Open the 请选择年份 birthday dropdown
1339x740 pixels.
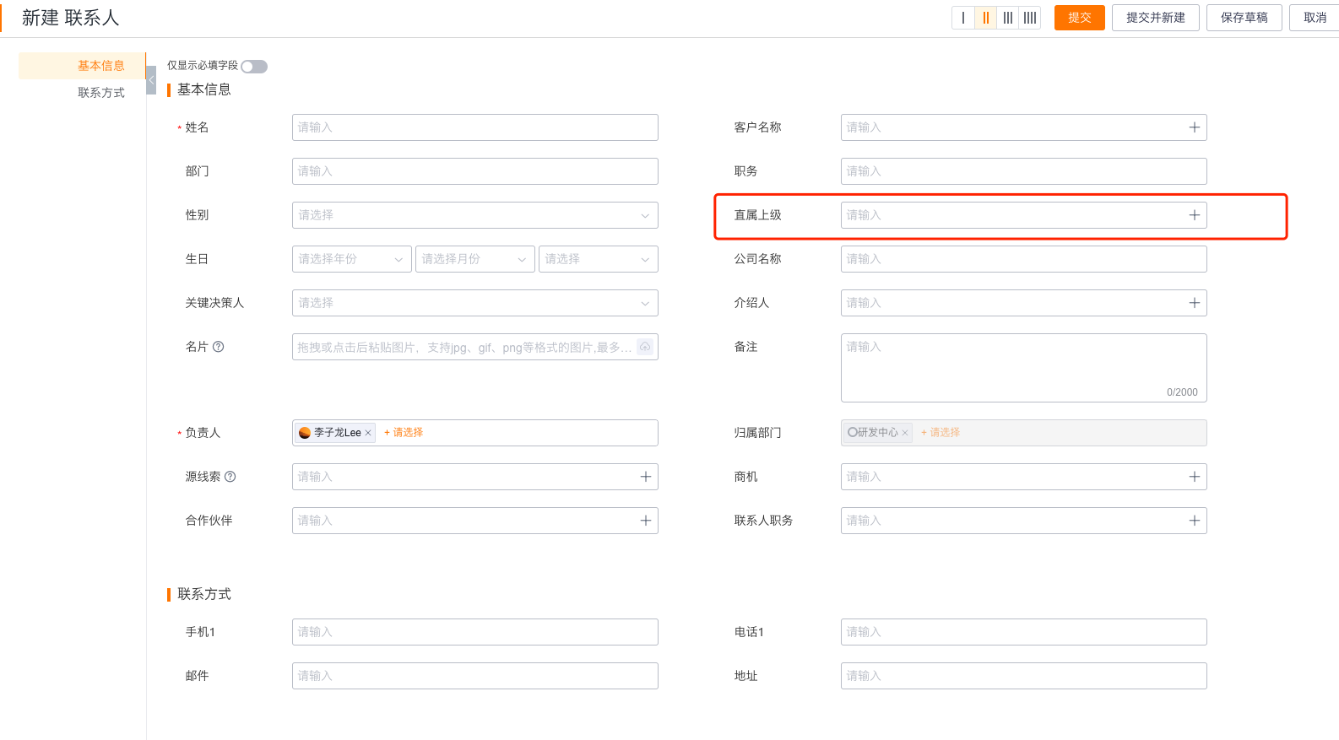352,259
